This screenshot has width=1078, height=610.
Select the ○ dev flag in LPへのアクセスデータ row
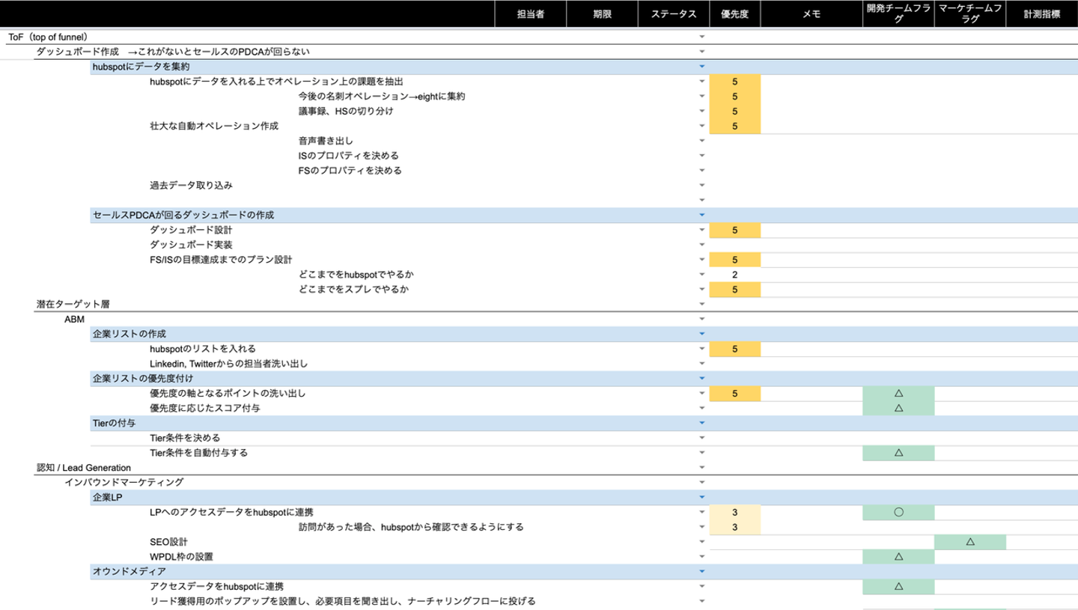(x=898, y=513)
